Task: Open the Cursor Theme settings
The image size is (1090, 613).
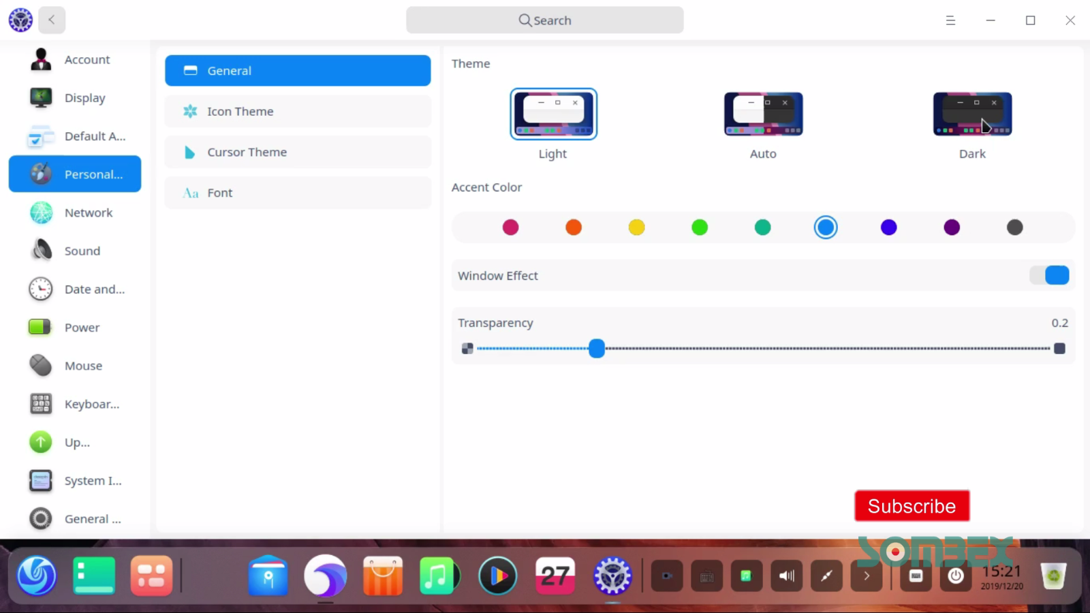Action: click(298, 152)
